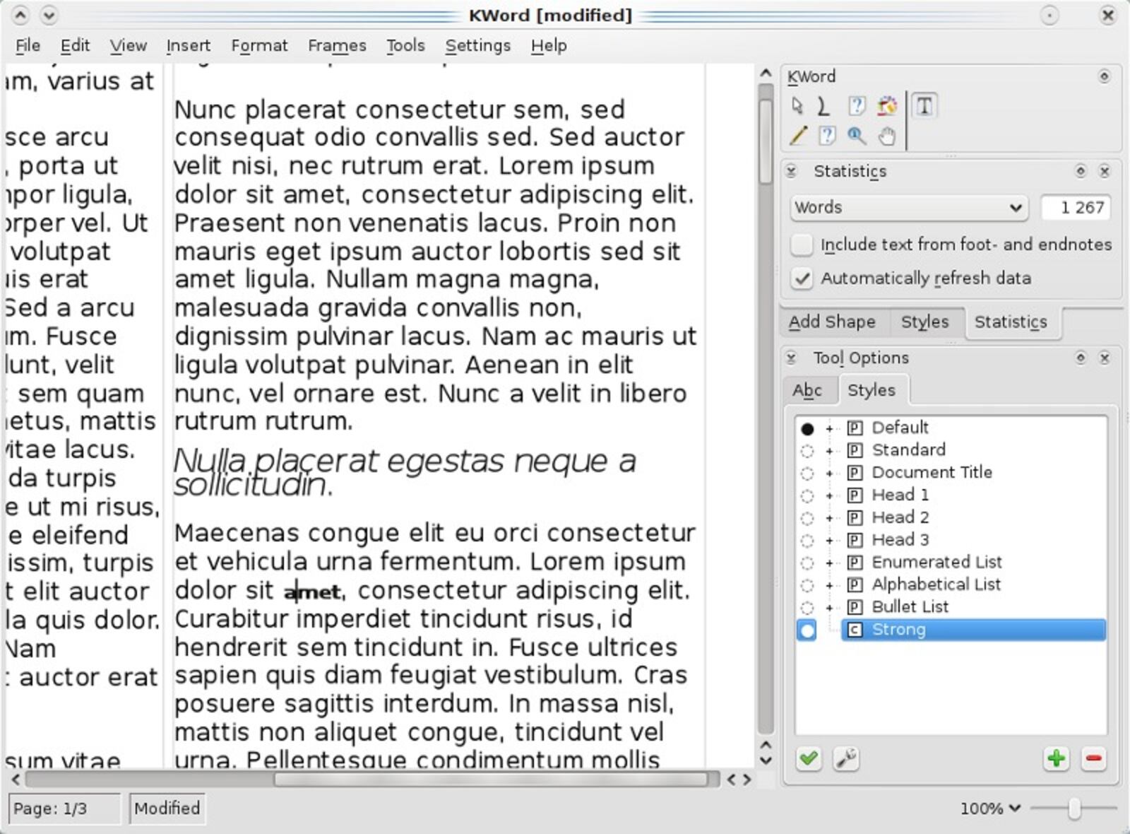Viewport: 1130px width, 834px height.
Task: Select the path/curve drawing tool
Action: click(x=823, y=106)
